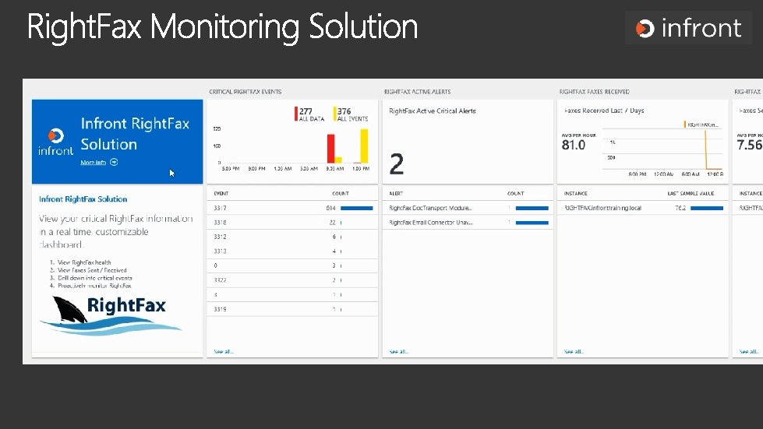This screenshot has width=763, height=429.
Task: Click the RIGHTFAX ACTIVE ALERTS section title
Action: (x=418, y=92)
